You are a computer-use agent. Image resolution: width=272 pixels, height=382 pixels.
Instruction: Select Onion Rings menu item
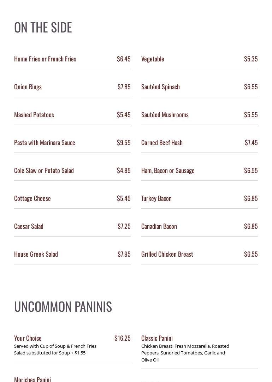[28, 87]
